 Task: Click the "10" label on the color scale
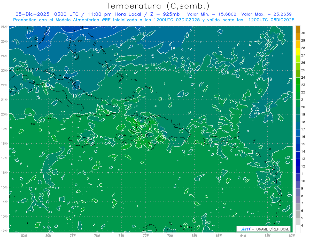click(x=303, y=181)
